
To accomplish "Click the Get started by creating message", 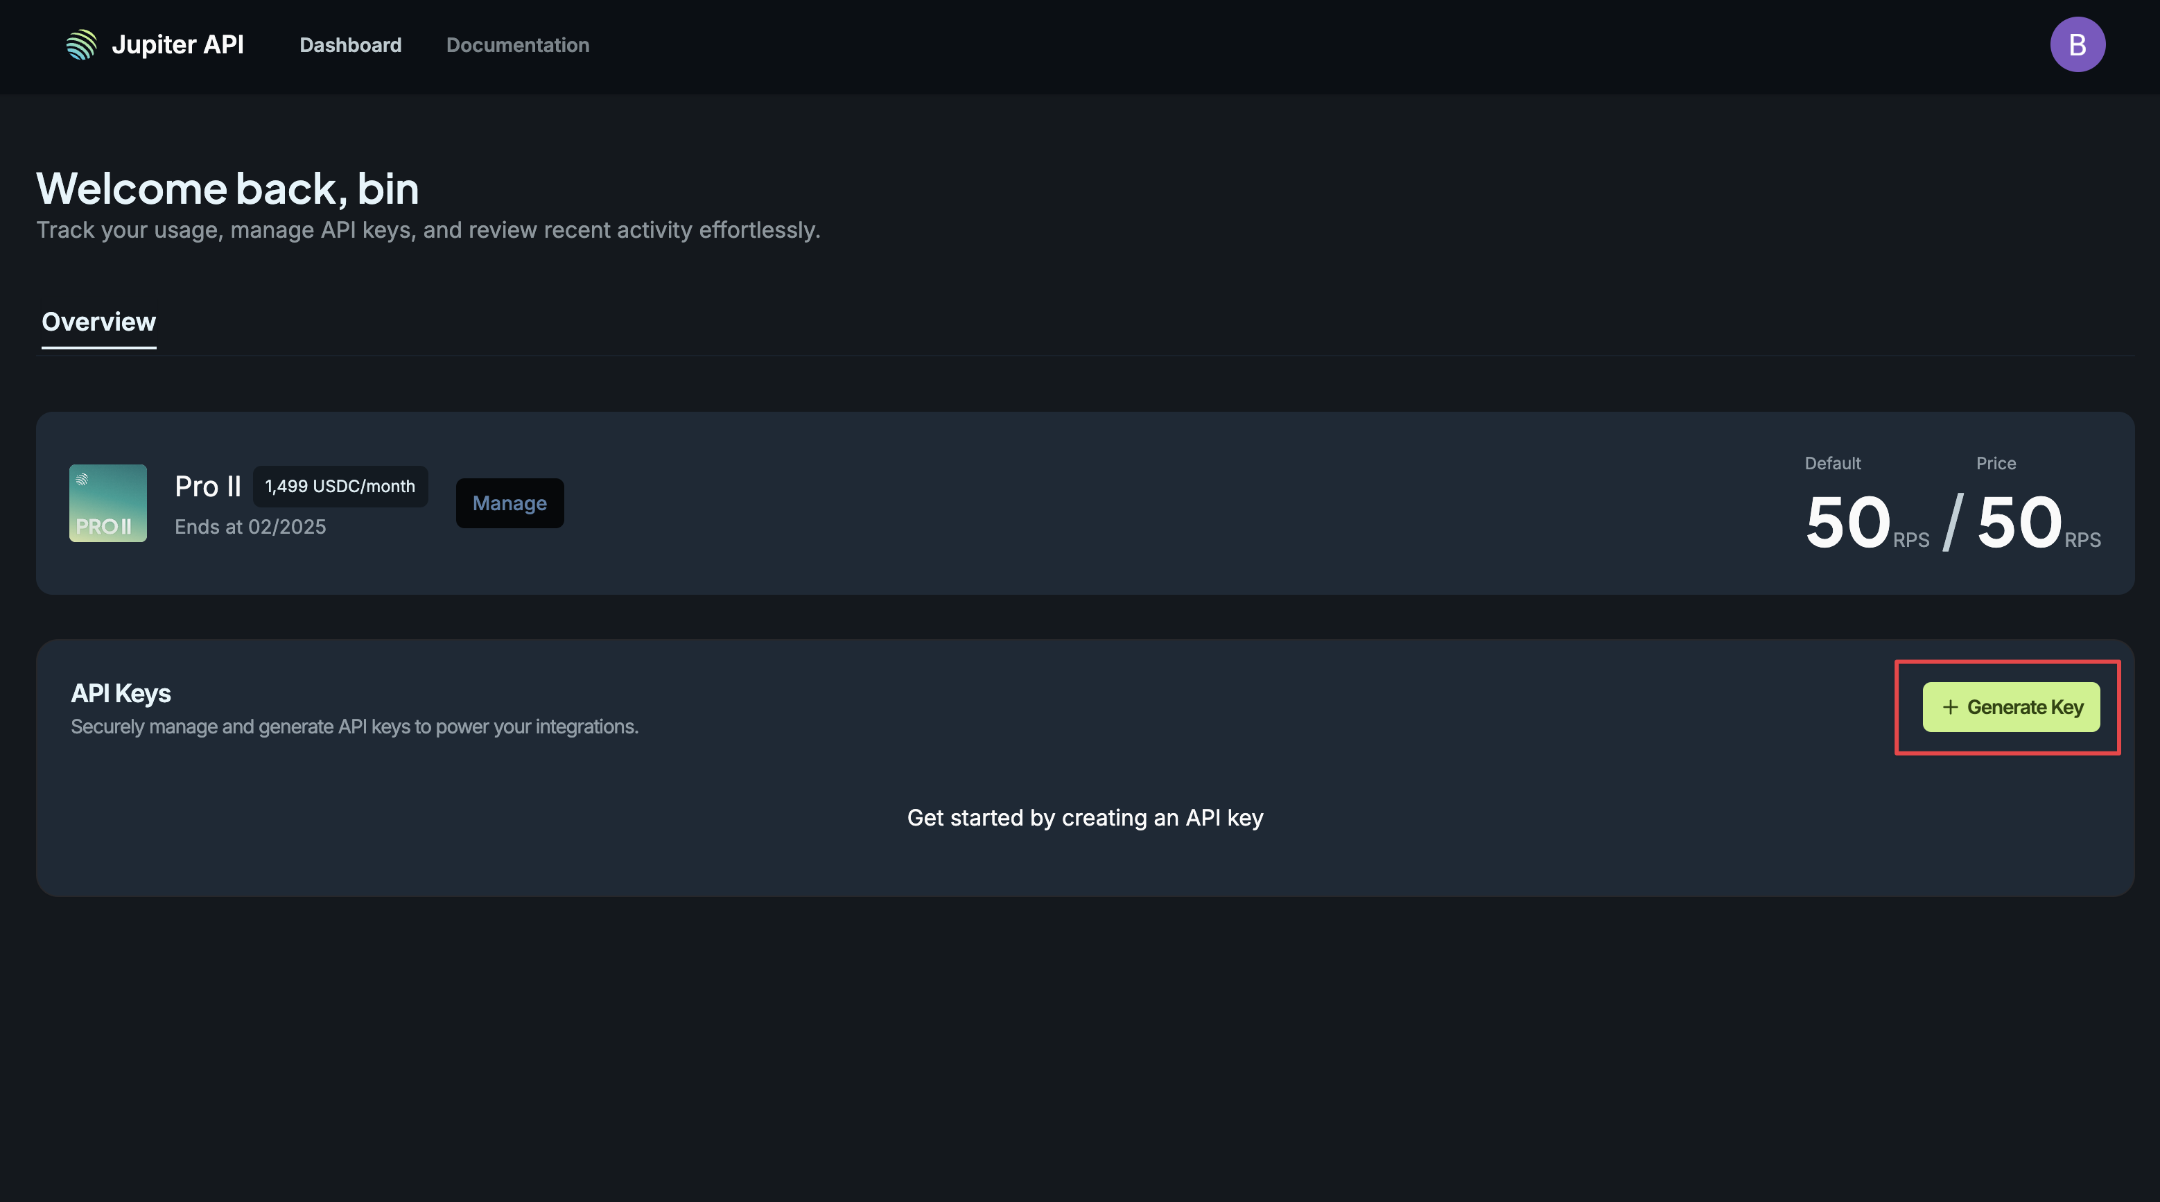I will click(x=1085, y=818).
